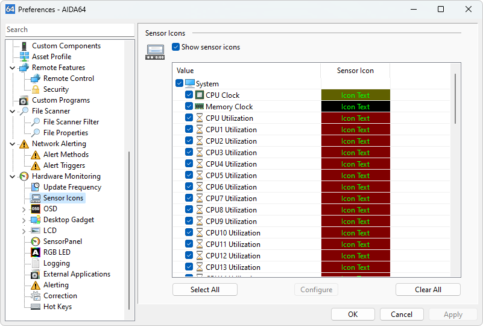Click the RGB LED icon in tree
The image size is (483, 326).
[36, 252]
